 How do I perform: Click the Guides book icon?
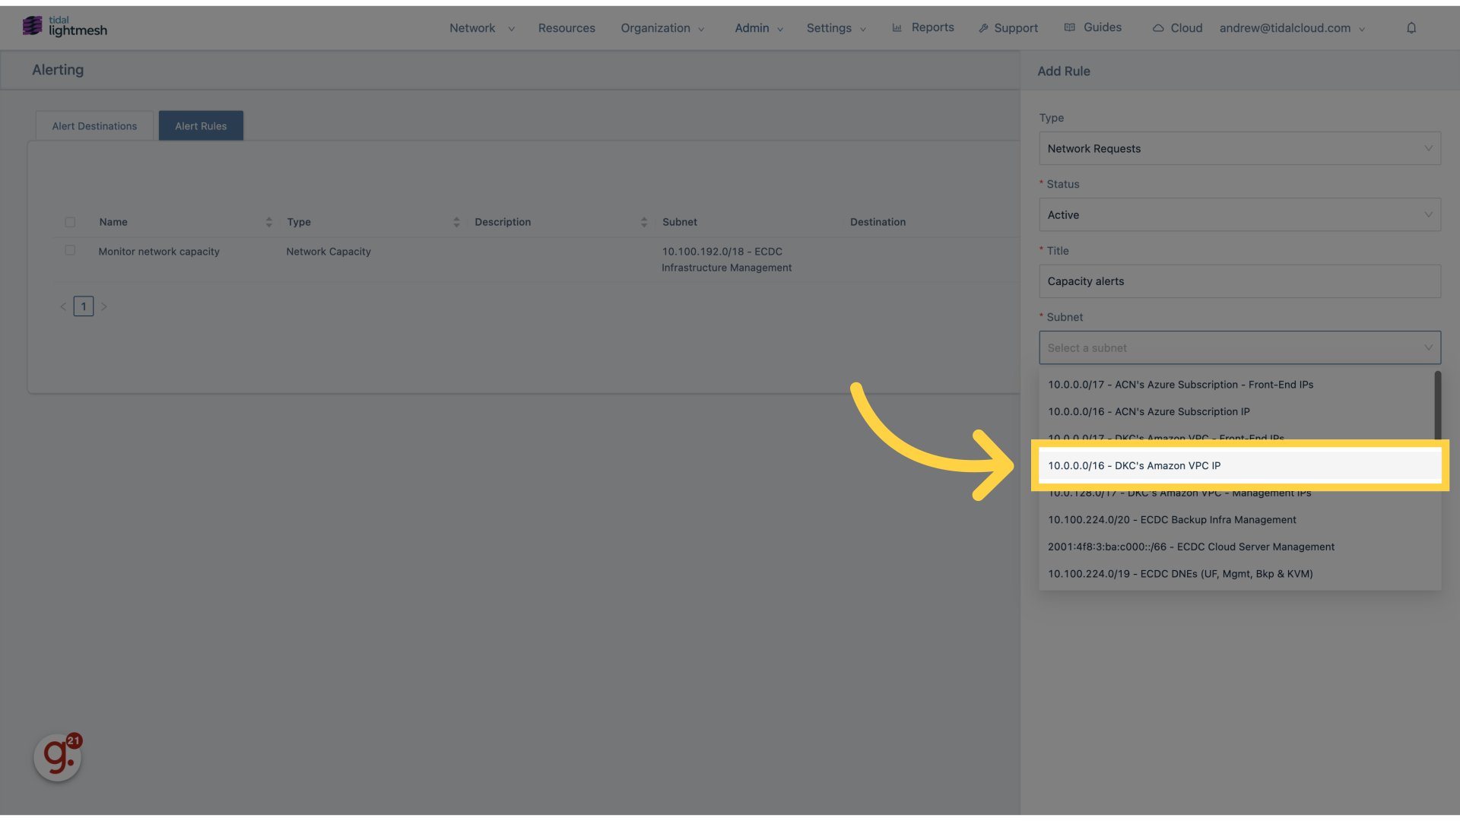pos(1070,28)
